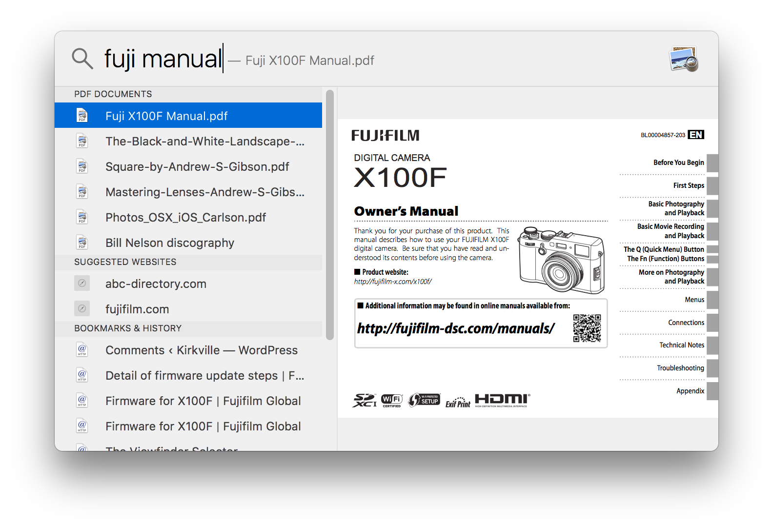The height and width of the screenshot is (529, 773).
Task: Click the Preview app icon in search bar
Action: 683,59
